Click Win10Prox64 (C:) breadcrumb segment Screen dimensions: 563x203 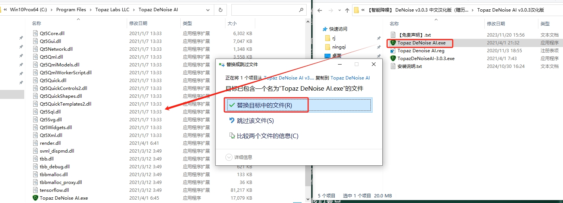tap(29, 10)
